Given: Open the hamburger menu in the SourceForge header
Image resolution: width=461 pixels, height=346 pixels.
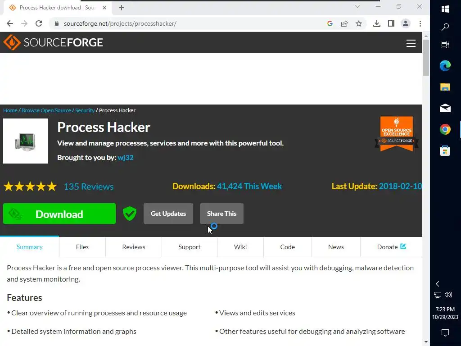Looking at the screenshot, I should [x=411, y=43].
